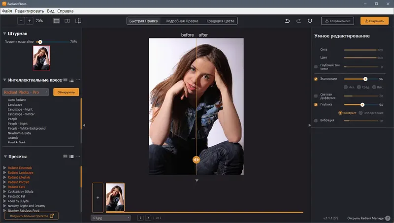Image resolution: width=394 pixels, height=223 pixels.
Task: Click the undo arrow icon
Action: click(287, 21)
